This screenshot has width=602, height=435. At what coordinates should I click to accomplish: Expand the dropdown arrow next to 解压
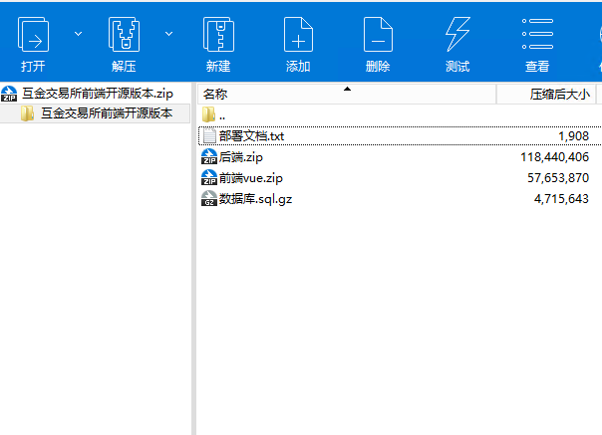168,34
